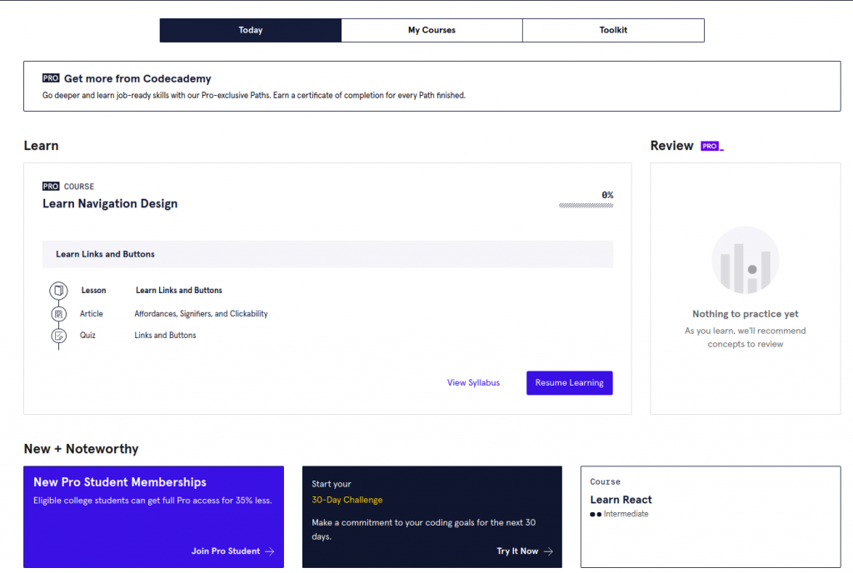Click the Article document icon
The image size is (853, 573).
coord(59,314)
